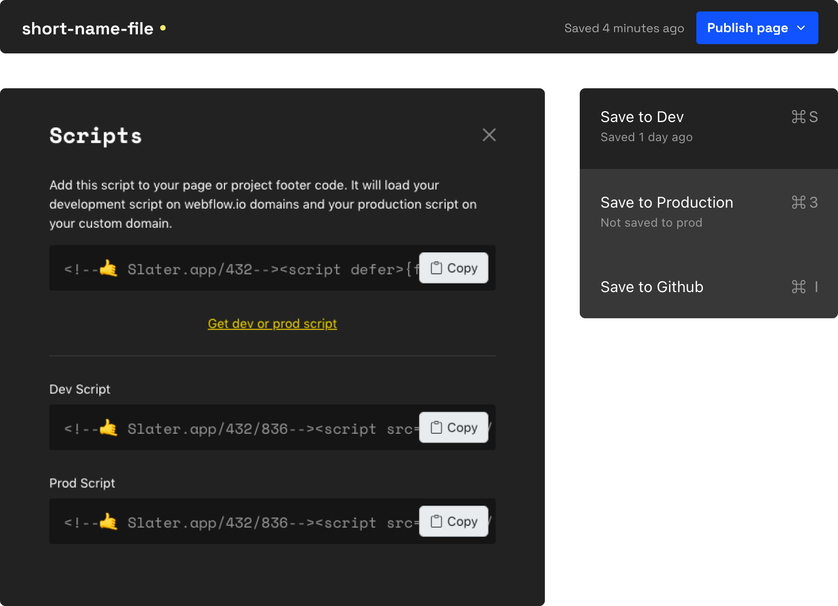This screenshot has width=838, height=606.
Task: Choose Save to Production menu option
Action: [x=709, y=212]
